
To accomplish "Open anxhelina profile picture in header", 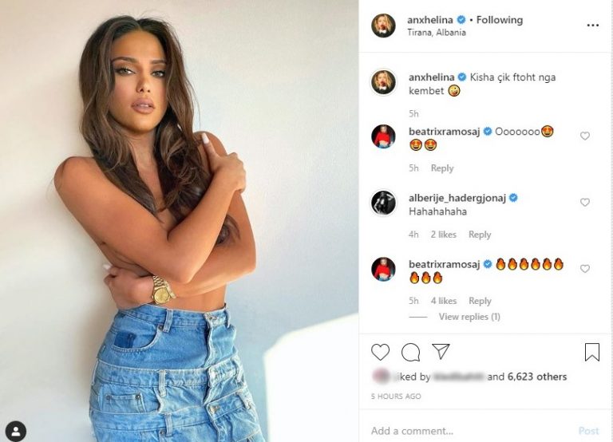I will coord(383,26).
